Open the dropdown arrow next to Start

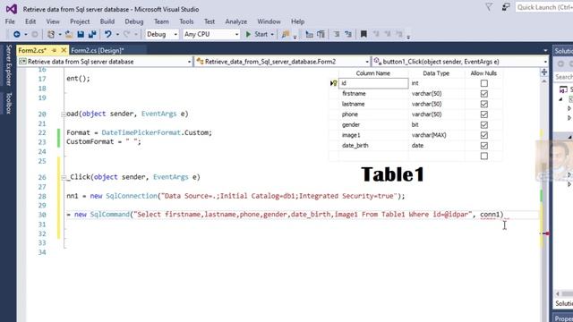tap(272, 34)
